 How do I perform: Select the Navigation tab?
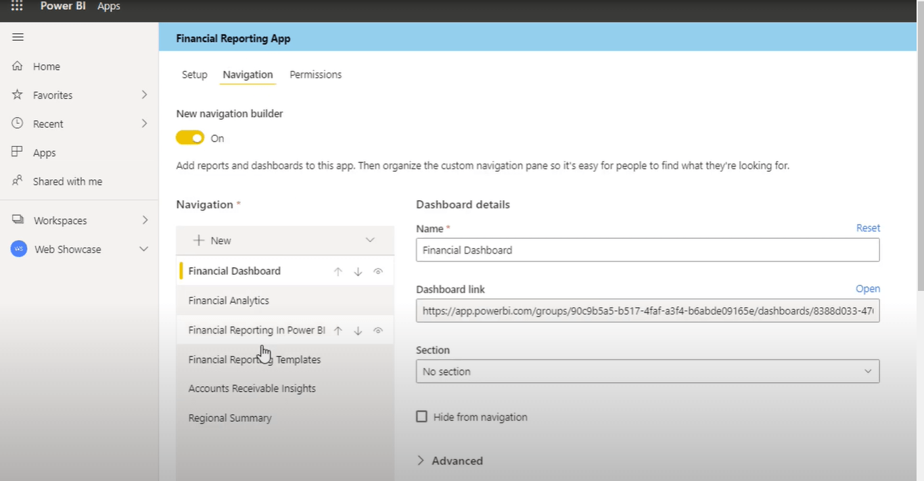click(248, 74)
